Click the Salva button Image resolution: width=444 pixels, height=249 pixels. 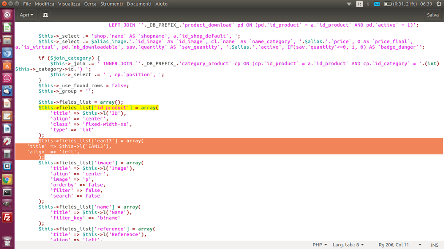pos(432,15)
